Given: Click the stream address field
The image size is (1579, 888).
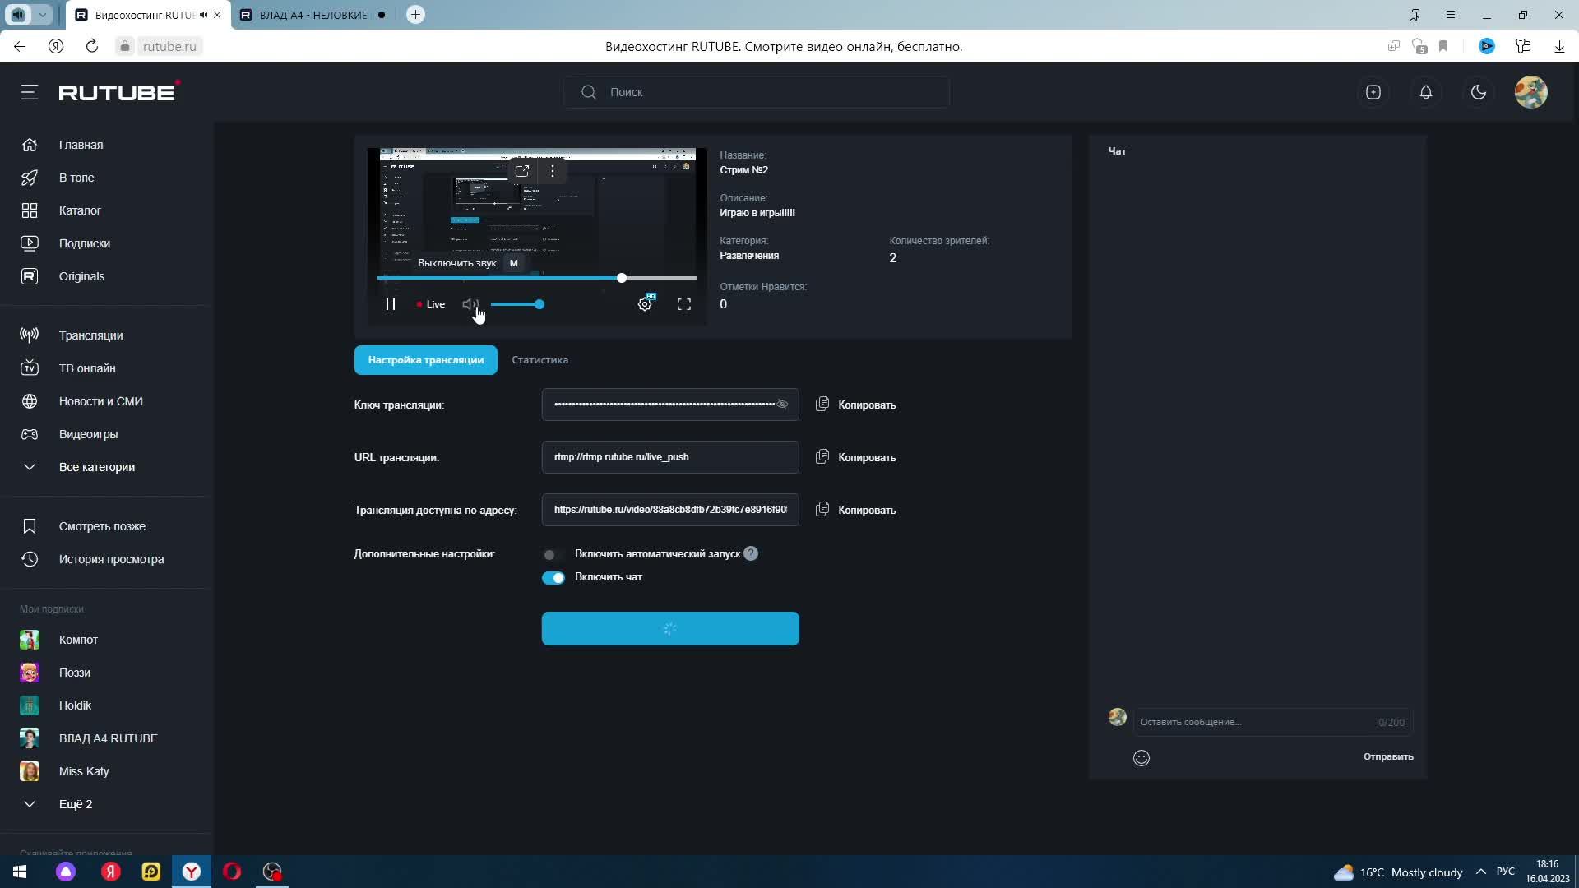Looking at the screenshot, I should coord(670,510).
